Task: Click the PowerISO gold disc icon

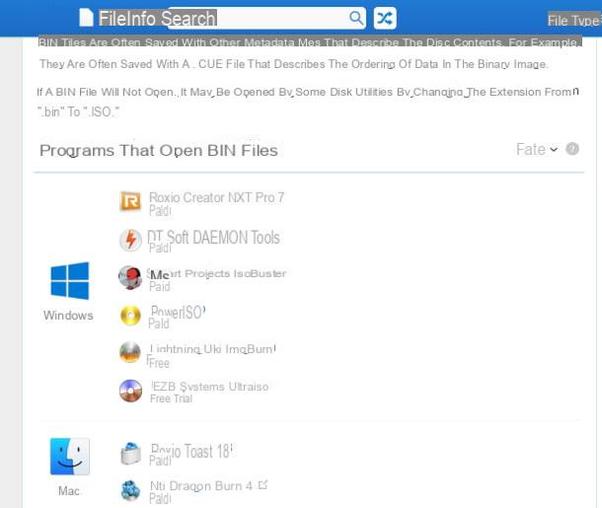Action: (x=130, y=316)
